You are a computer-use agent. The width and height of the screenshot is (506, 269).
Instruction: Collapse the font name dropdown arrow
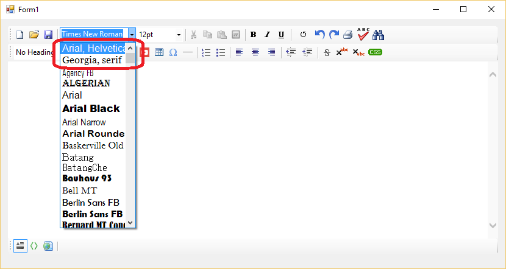pyautogui.click(x=132, y=35)
